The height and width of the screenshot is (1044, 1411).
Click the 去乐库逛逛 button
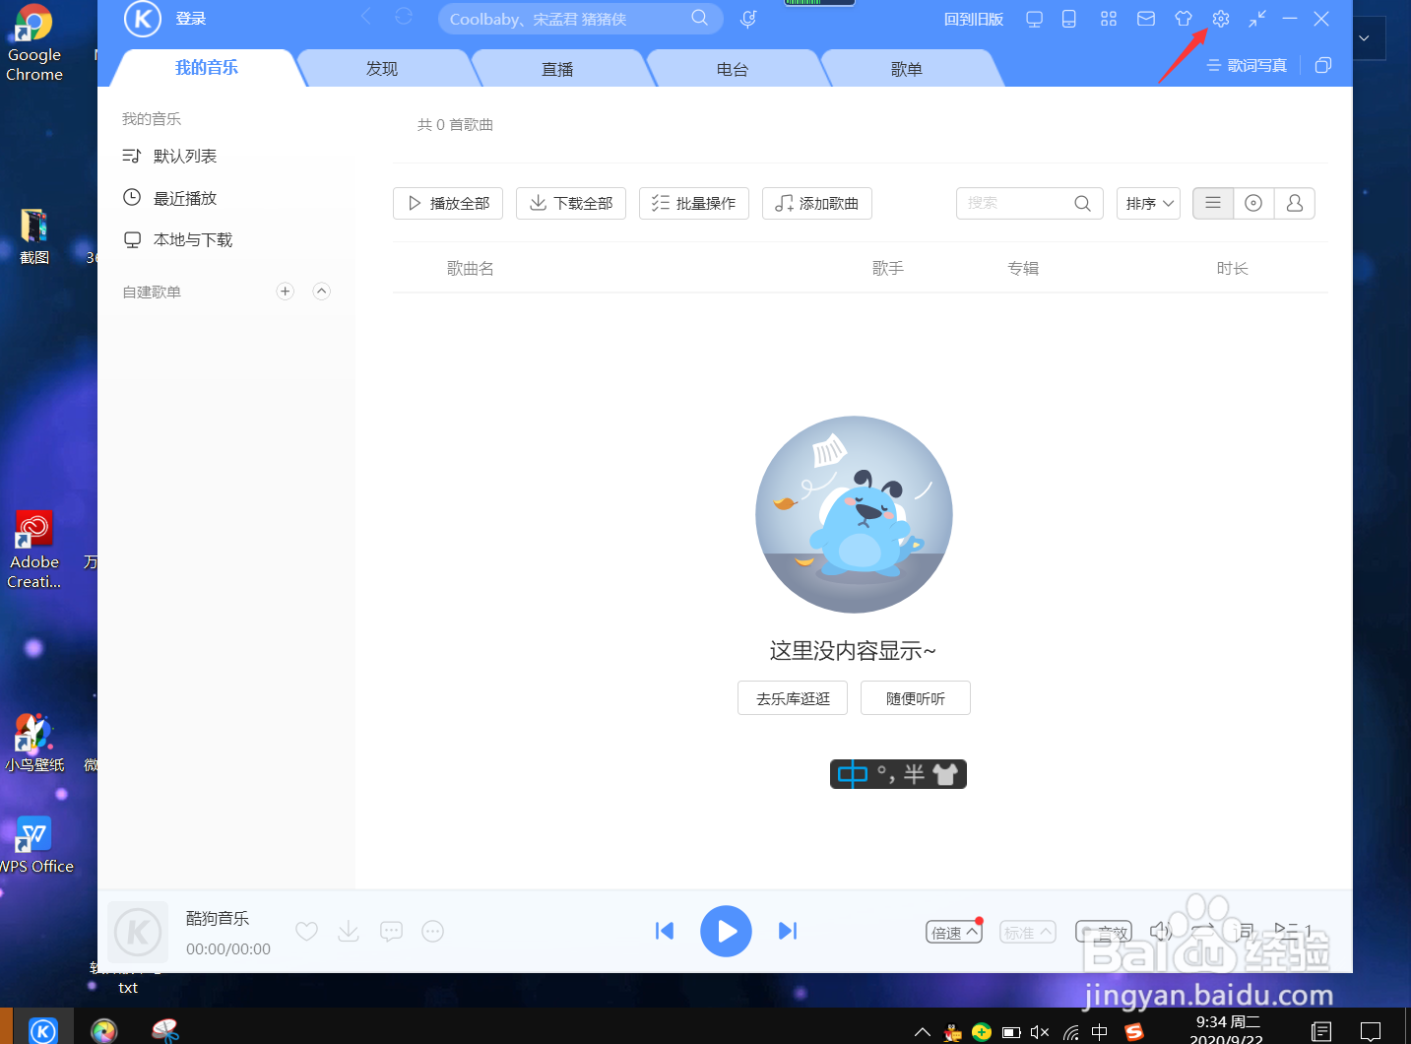pos(792,697)
